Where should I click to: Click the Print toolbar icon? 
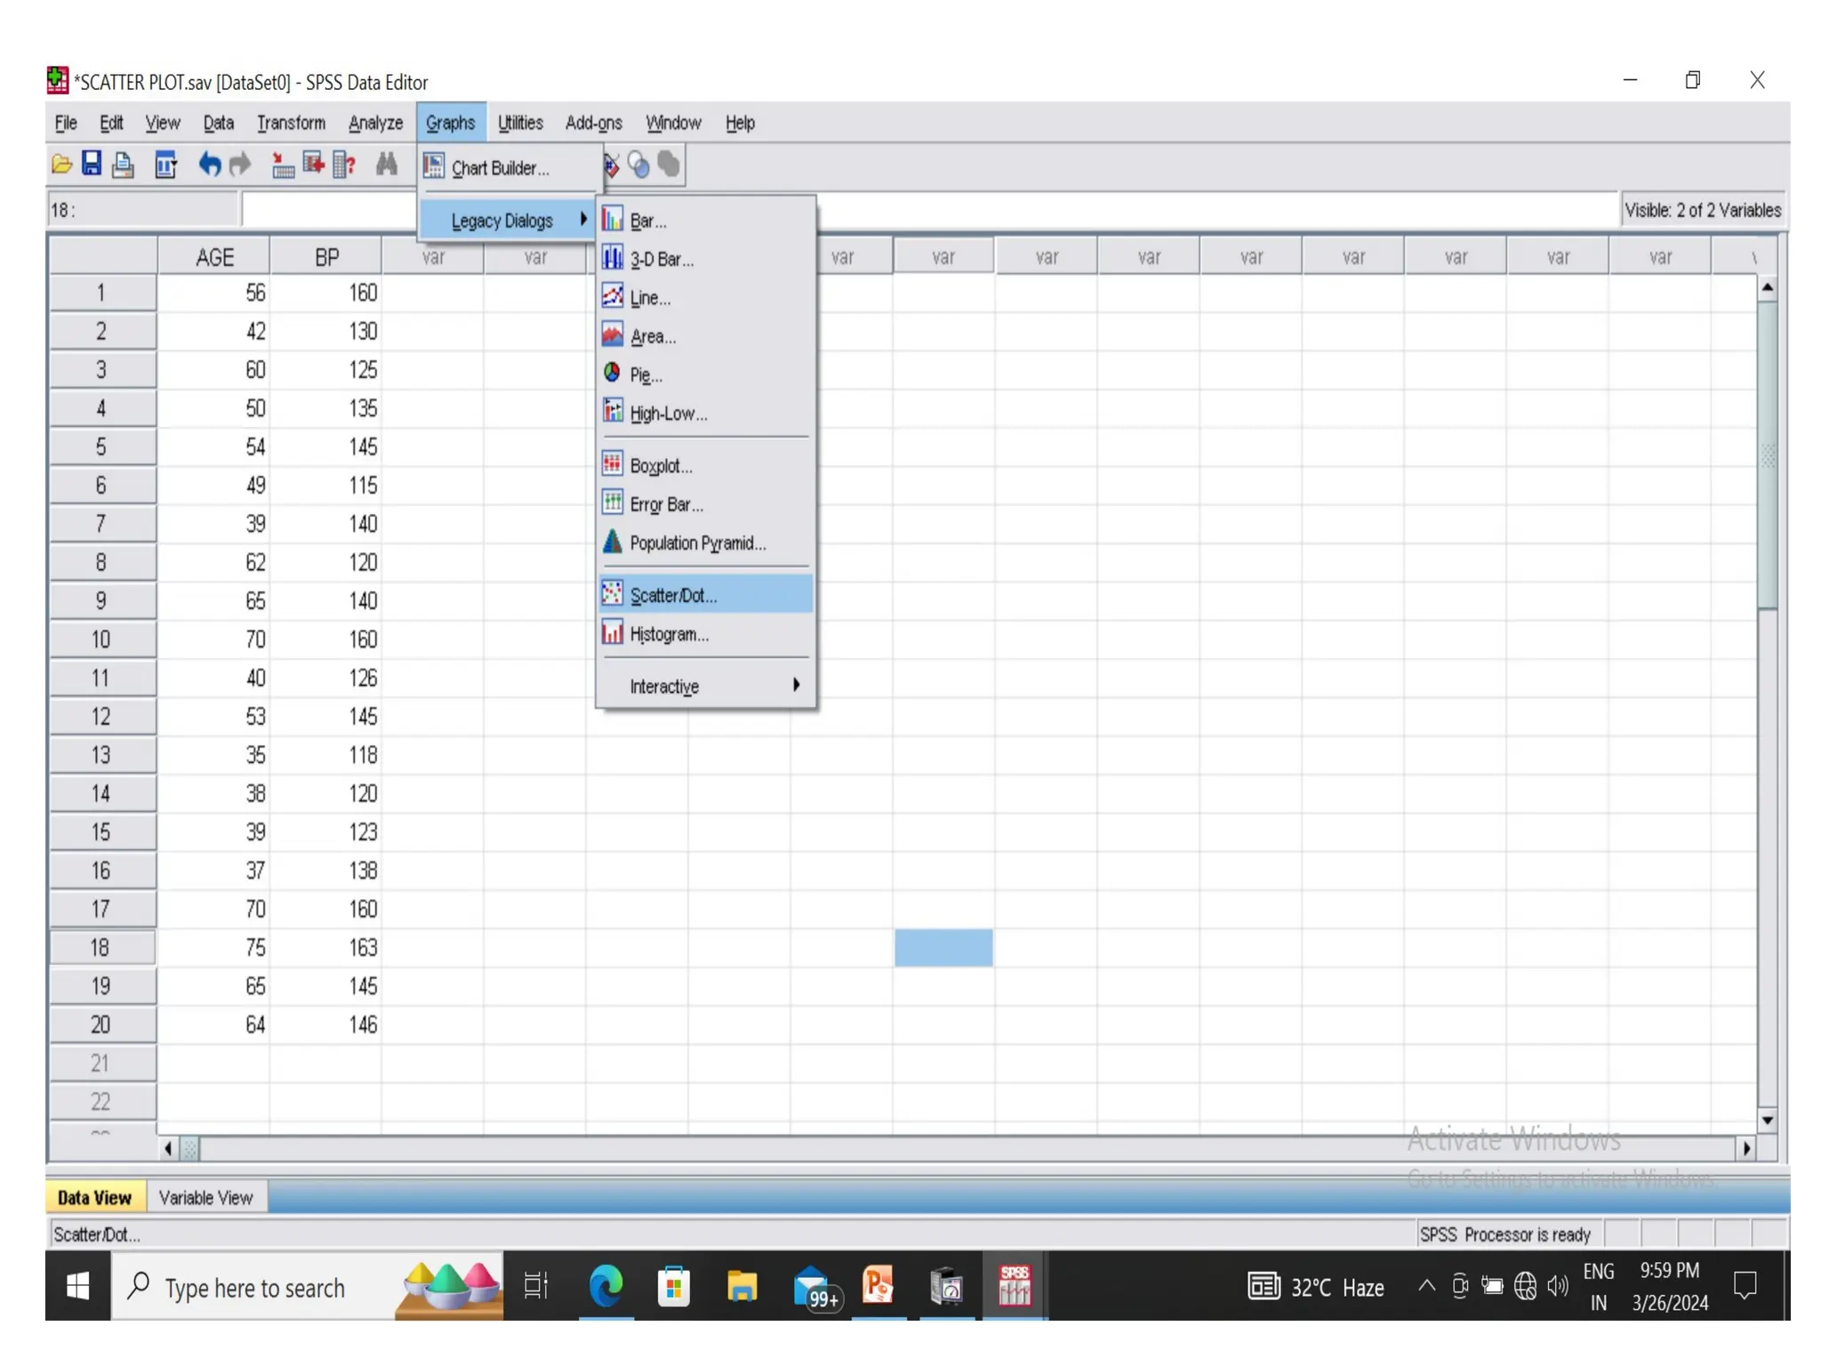click(x=123, y=165)
